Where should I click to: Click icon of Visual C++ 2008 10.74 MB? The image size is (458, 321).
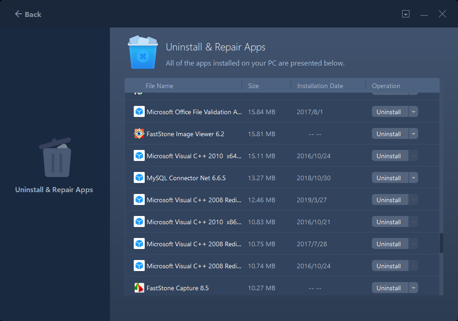click(139, 266)
